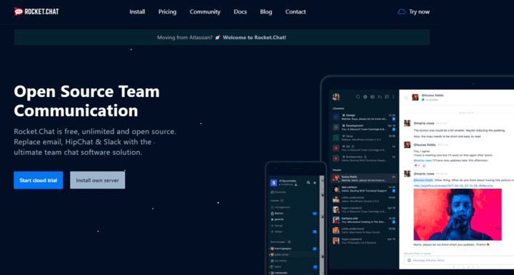The height and width of the screenshot is (275, 514).
Task: Click @marie.rowe mention in louisa's message
Action: (423, 160)
